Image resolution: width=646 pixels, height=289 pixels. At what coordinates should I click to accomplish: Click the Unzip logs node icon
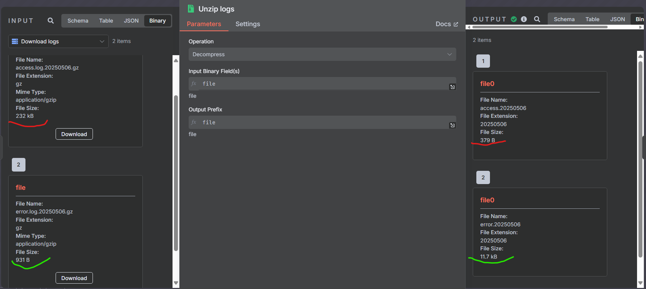pos(191,9)
